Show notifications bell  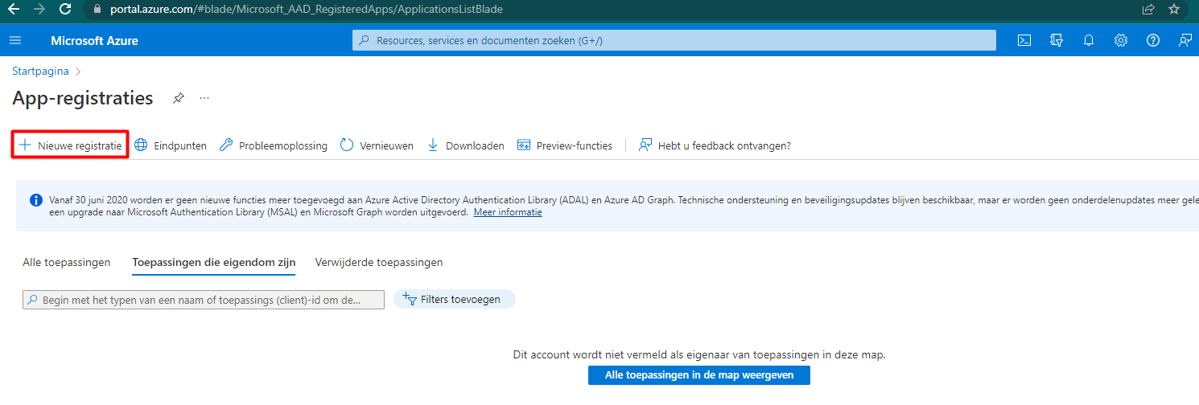(1089, 40)
